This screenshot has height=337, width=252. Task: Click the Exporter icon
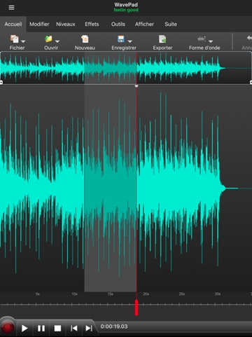[162, 39]
